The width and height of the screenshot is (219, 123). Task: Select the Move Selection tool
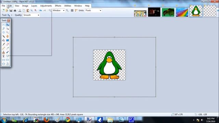[8, 28]
